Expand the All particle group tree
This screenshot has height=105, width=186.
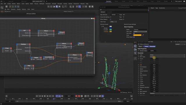(101, 27)
